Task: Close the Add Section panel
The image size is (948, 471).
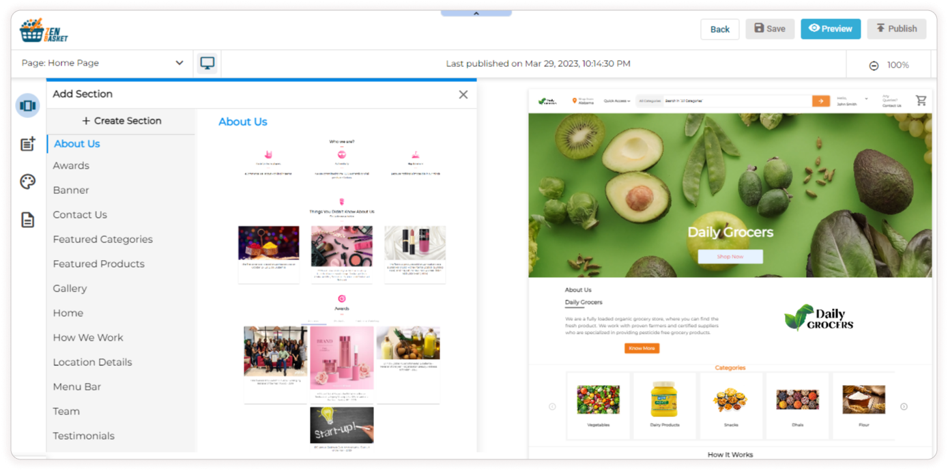Action: click(x=463, y=95)
